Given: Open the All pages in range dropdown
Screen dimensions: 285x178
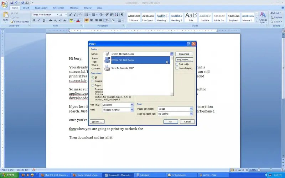Looking at the screenshot, I should click(x=132, y=110).
